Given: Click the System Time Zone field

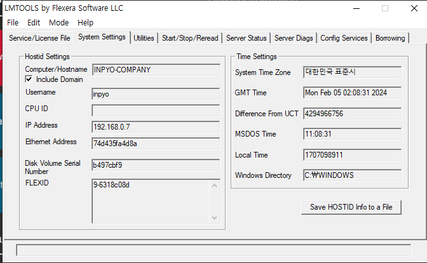Looking at the screenshot, I should (x=353, y=72).
